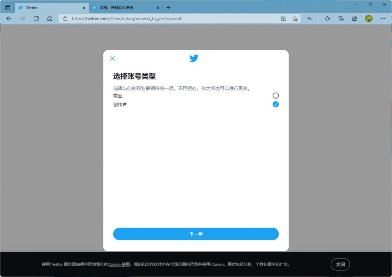Open the Favorites list
Image resolution: width=392 pixels, height=277 pixels.
[327, 18]
